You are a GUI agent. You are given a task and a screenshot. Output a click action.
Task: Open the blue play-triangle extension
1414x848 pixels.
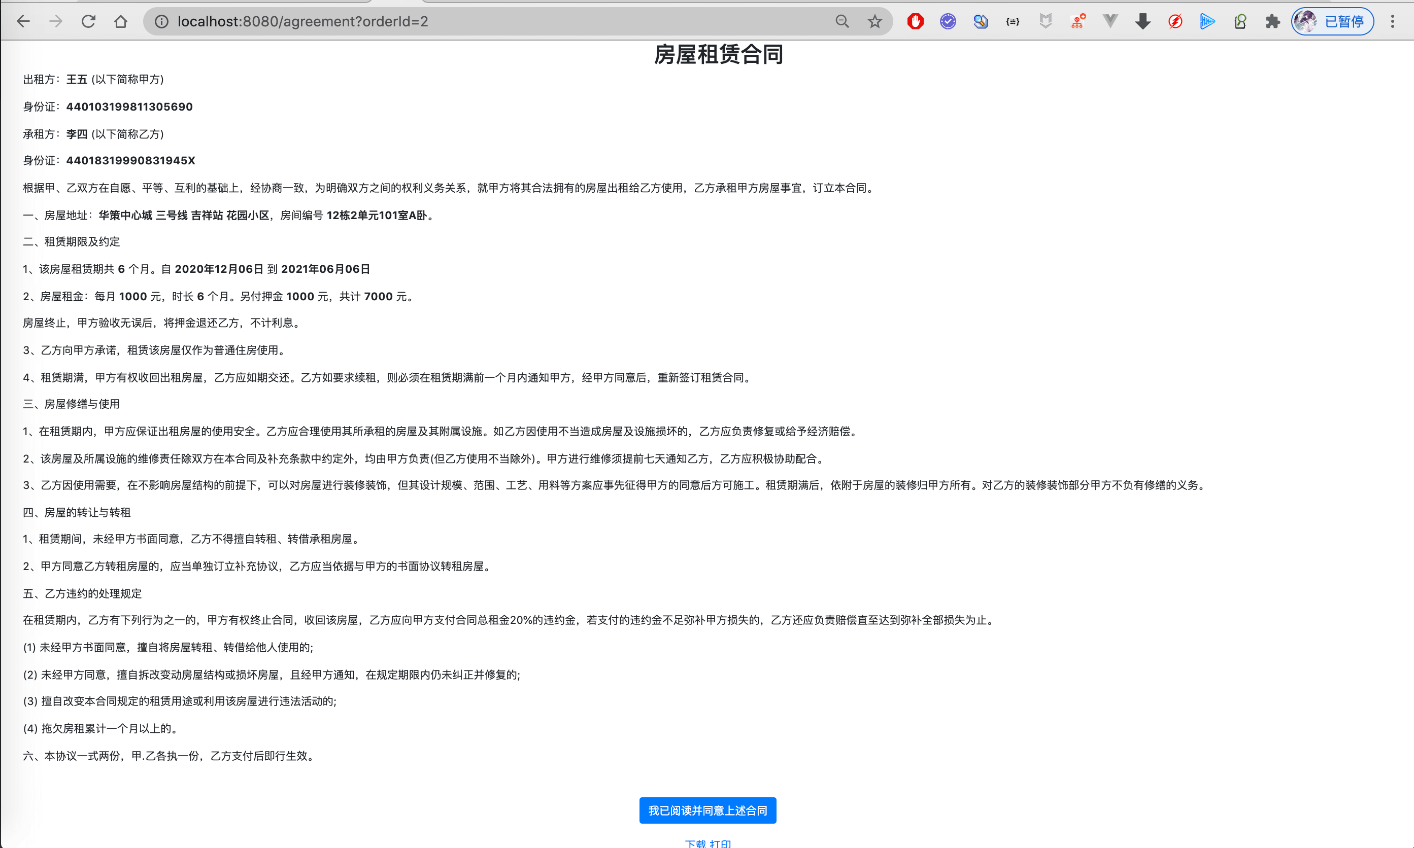point(1207,22)
